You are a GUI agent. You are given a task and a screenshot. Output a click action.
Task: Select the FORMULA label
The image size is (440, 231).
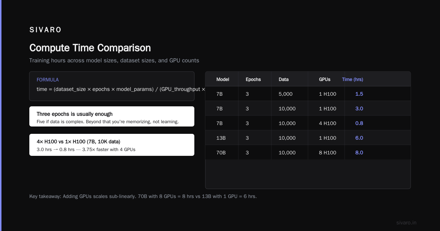48,80
